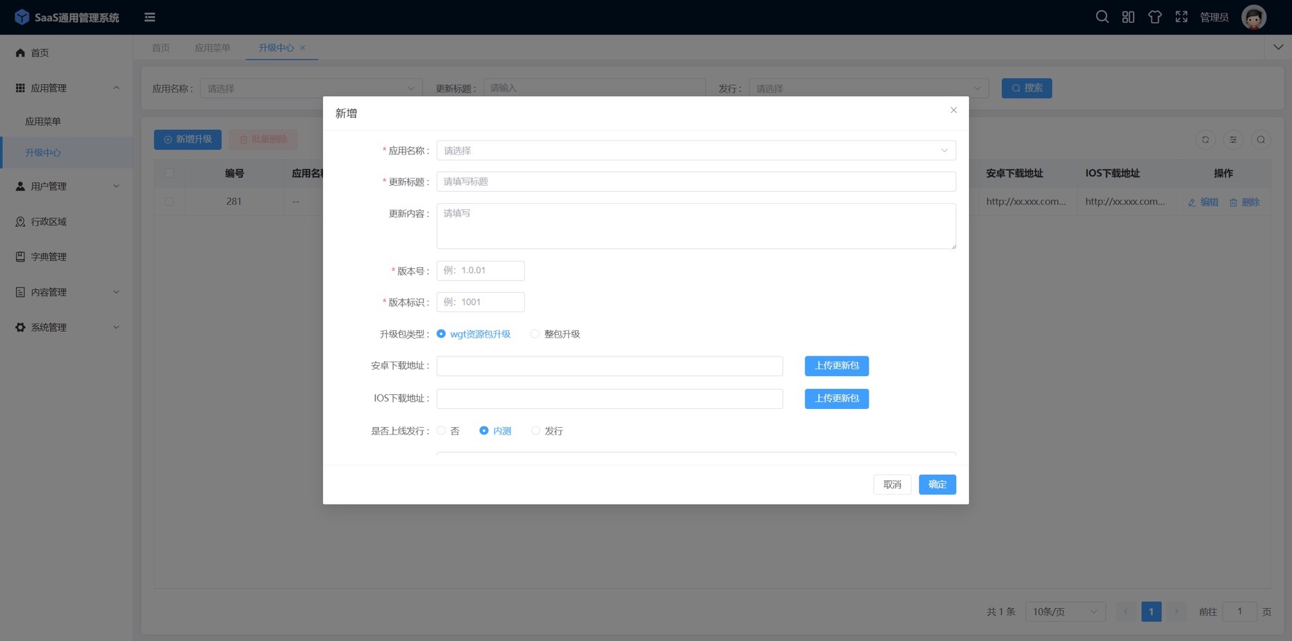Tick the checkbox for row 281
1292x641 pixels.
(169, 202)
